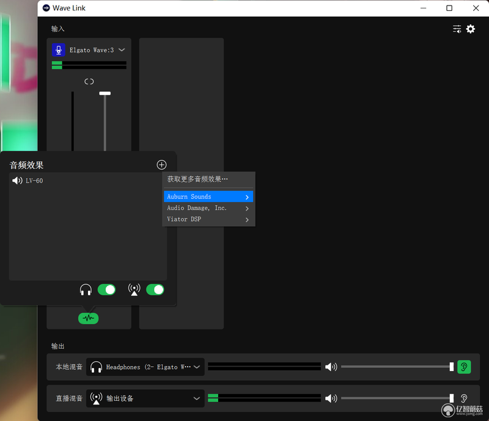Expand the Auburn Sounds submenu arrow

[x=247, y=197]
